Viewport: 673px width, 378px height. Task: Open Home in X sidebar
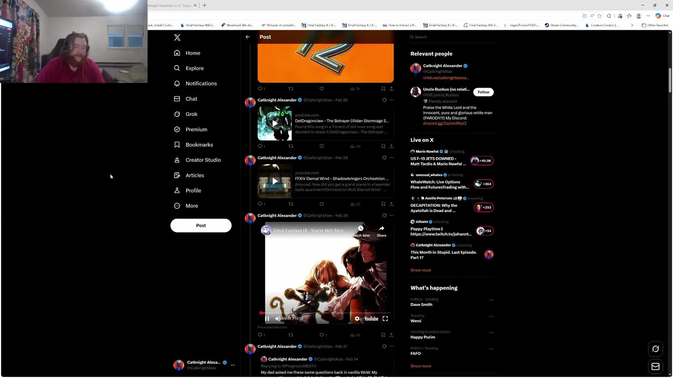pos(187,53)
